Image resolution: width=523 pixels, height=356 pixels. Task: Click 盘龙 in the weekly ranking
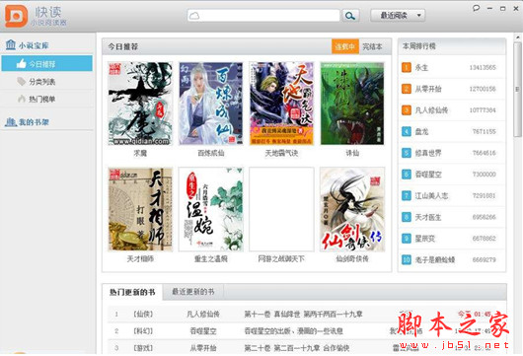(x=421, y=132)
